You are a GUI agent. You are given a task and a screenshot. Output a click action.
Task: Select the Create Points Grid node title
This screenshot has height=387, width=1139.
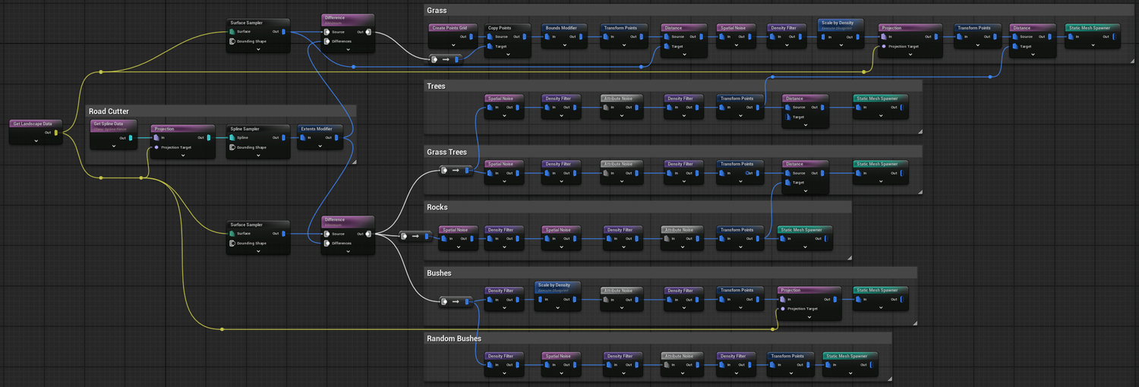[x=450, y=28]
